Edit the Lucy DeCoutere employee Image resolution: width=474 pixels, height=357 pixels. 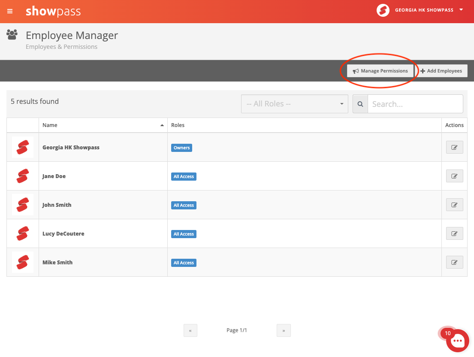[454, 233]
